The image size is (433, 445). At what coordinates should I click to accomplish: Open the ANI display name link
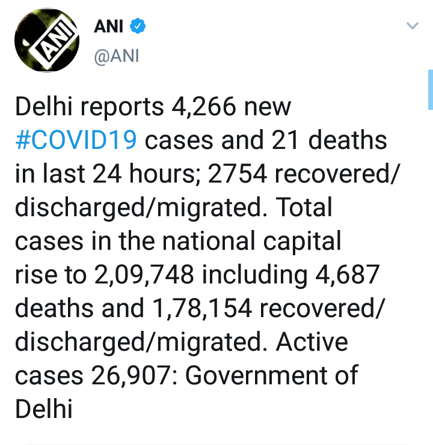pyautogui.click(x=108, y=27)
